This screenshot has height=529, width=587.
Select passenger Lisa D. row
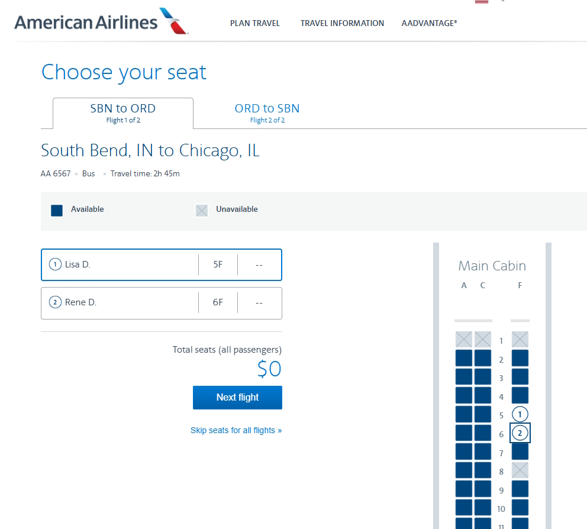point(161,264)
